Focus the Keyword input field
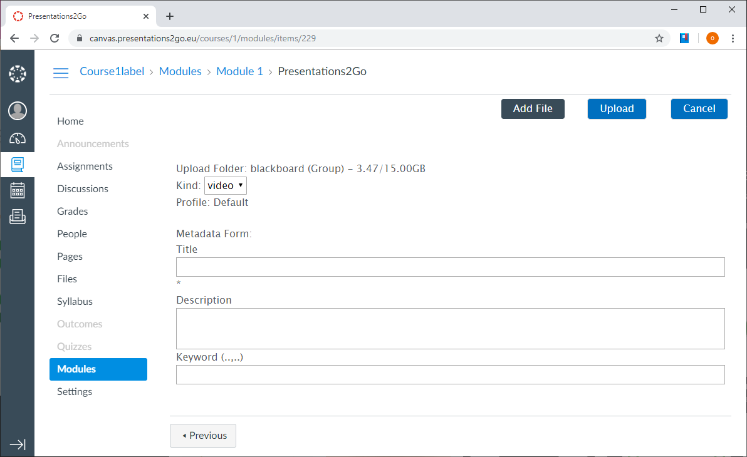 point(450,374)
